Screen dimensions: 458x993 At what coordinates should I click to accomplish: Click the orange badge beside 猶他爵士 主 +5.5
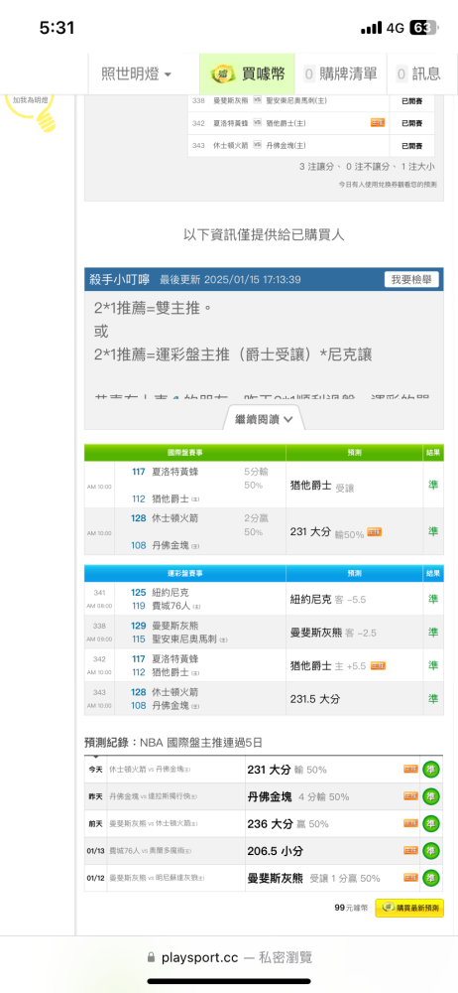coord(379,665)
